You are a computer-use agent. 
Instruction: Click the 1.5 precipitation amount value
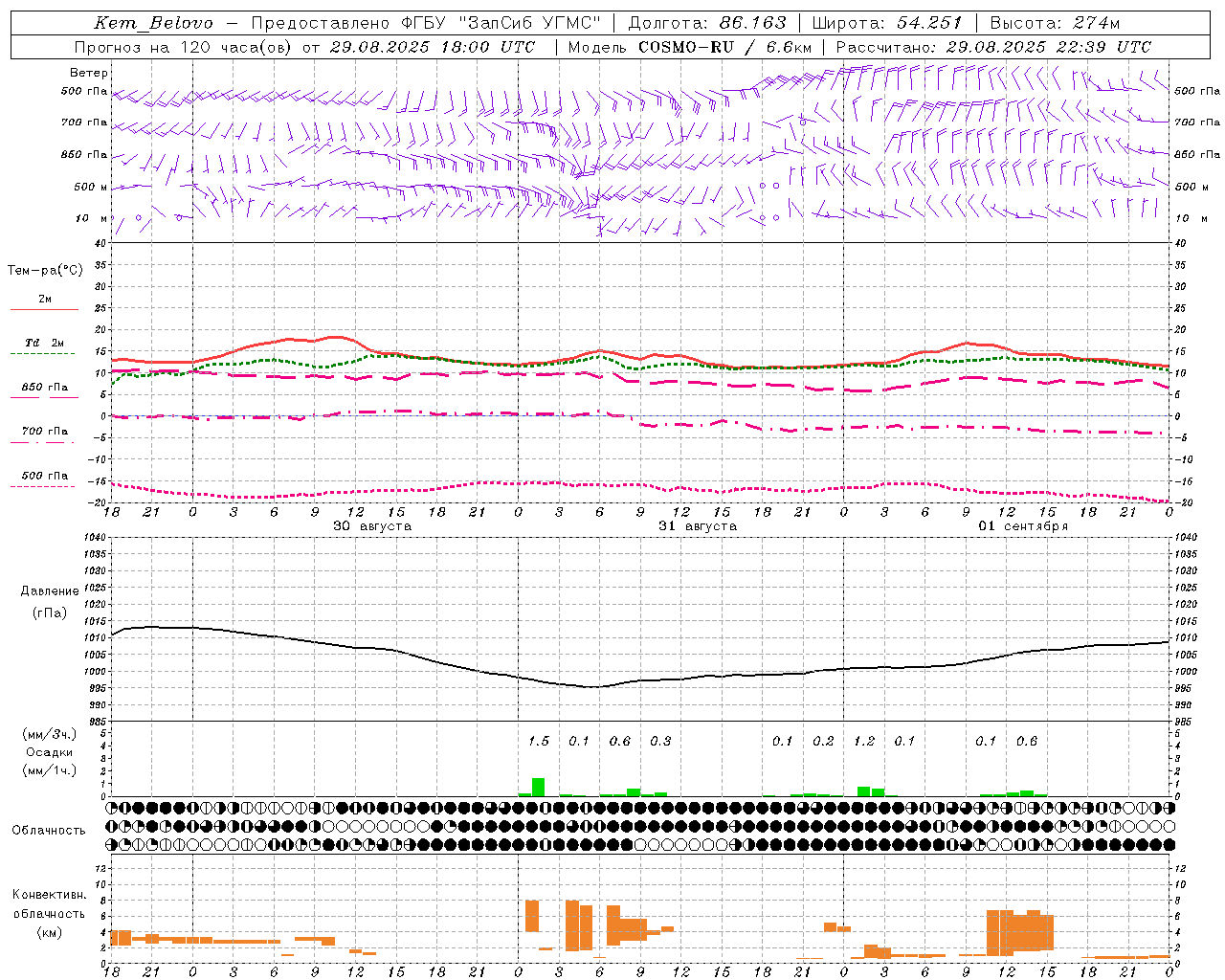tap(539, 741)
